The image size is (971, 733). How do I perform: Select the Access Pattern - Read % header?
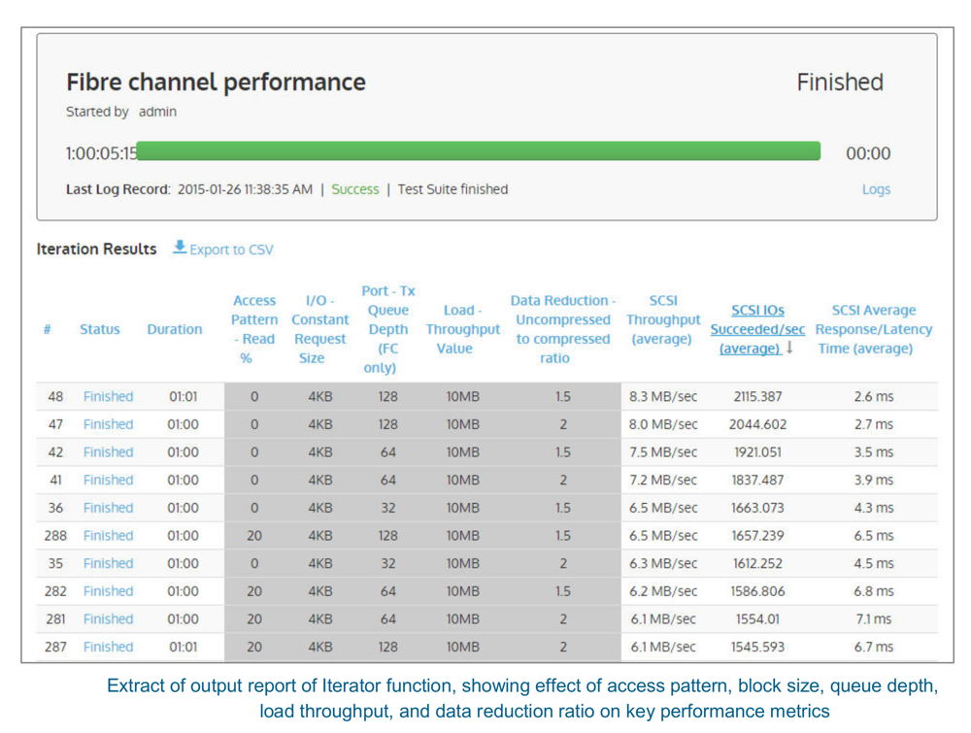tap(253, 329)
